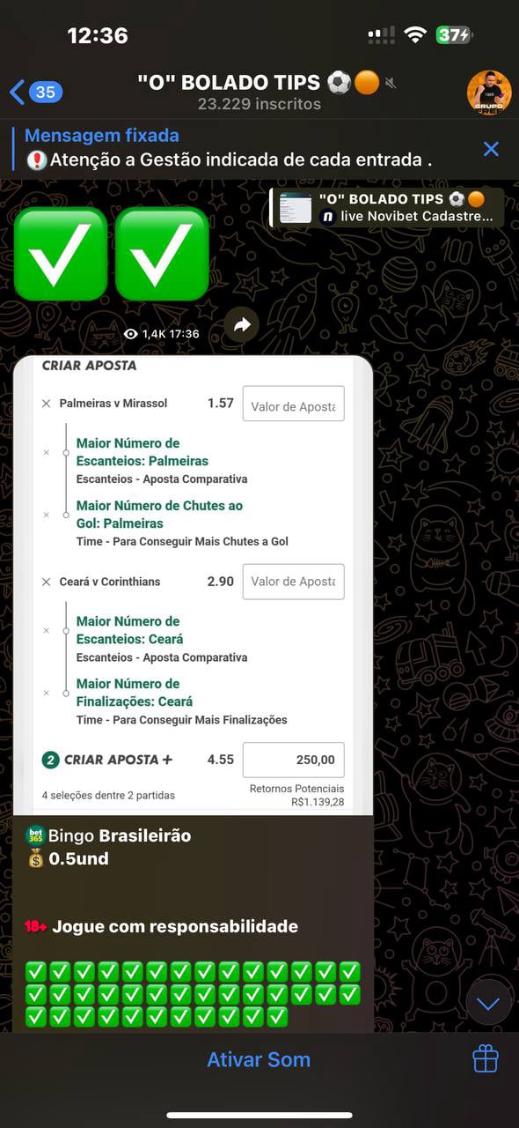Tap the views count eye icon
Image resolution: width=519 pixels, height=1128 pixels.
[131, 334]
